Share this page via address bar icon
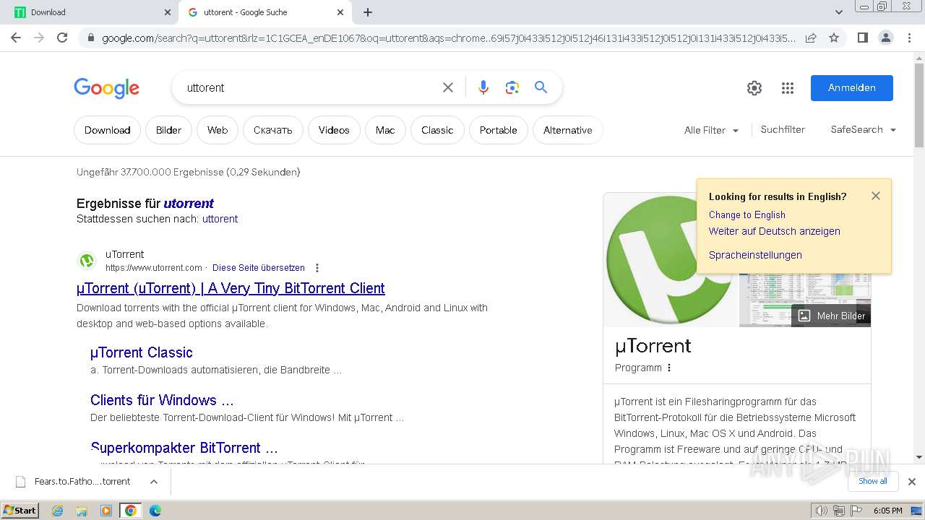Image resolution: width=925 pixels, height=520 pixels. 811,38
